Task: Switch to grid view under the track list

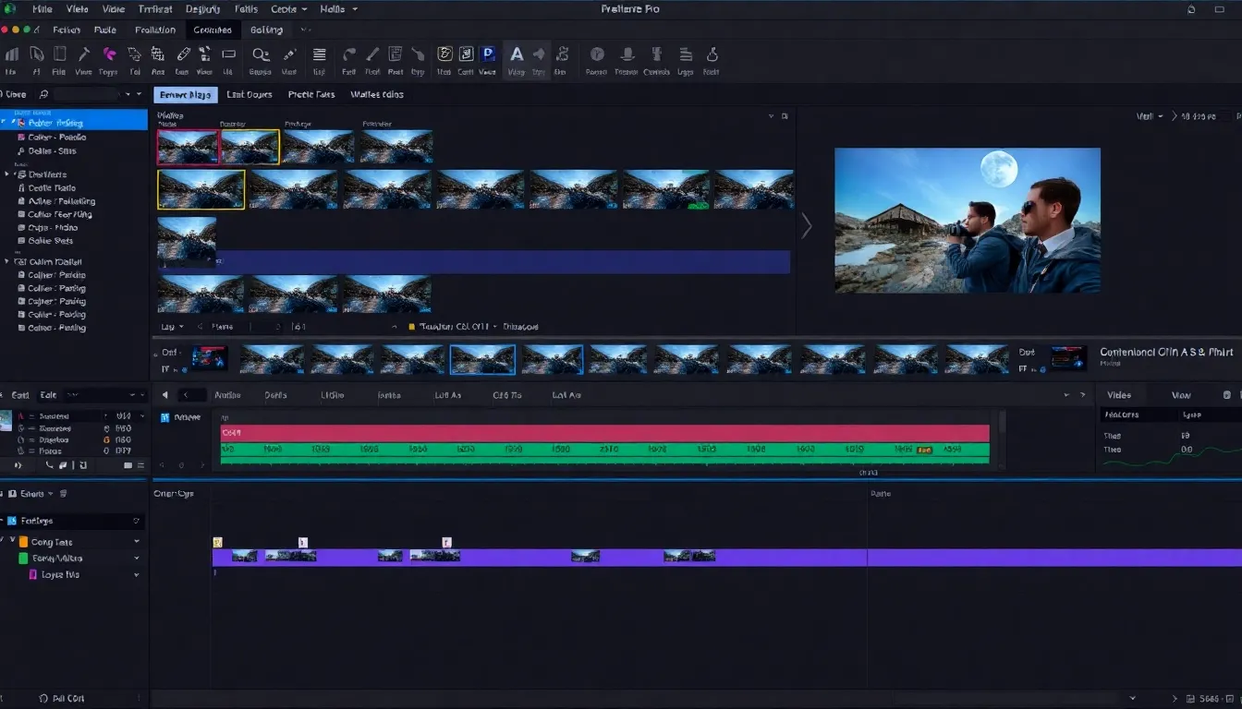Action: click(x=128, y=465)
